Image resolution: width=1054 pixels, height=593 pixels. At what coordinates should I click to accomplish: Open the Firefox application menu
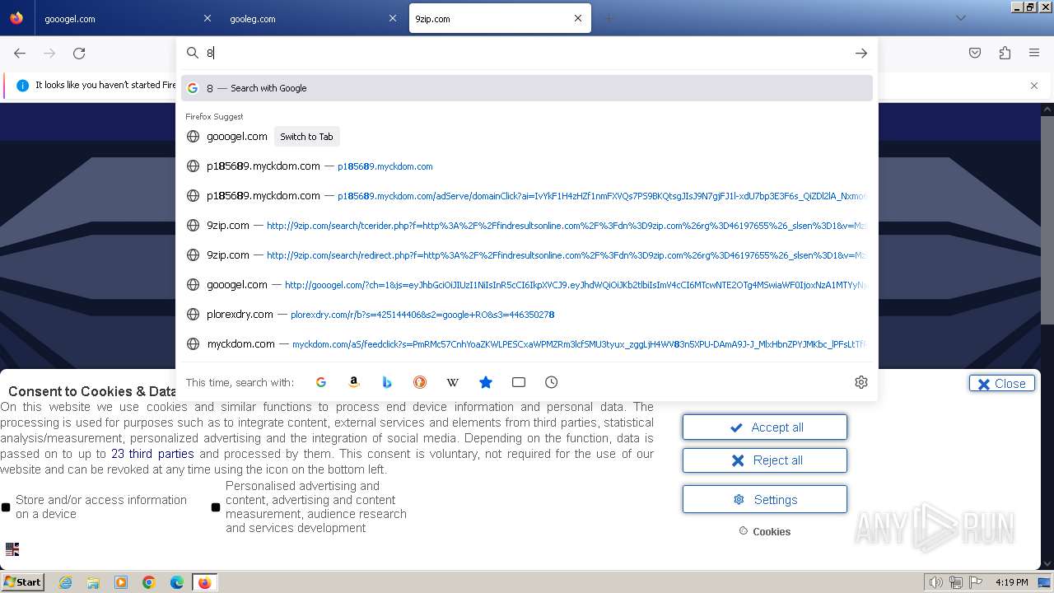coord(1034,53)
